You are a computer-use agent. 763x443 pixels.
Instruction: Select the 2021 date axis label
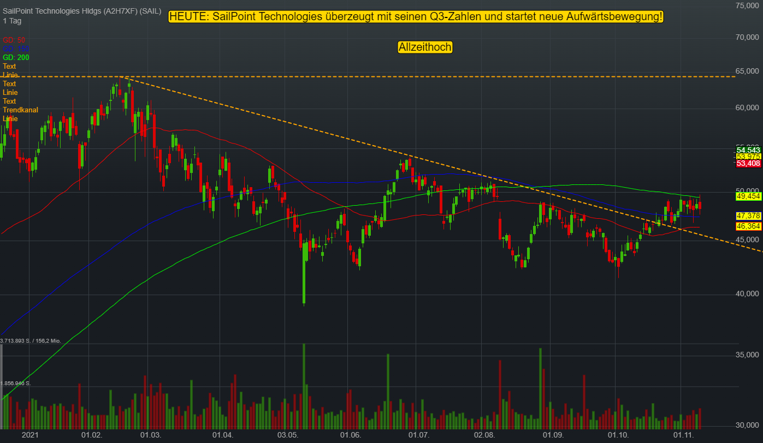coord(29,435)
